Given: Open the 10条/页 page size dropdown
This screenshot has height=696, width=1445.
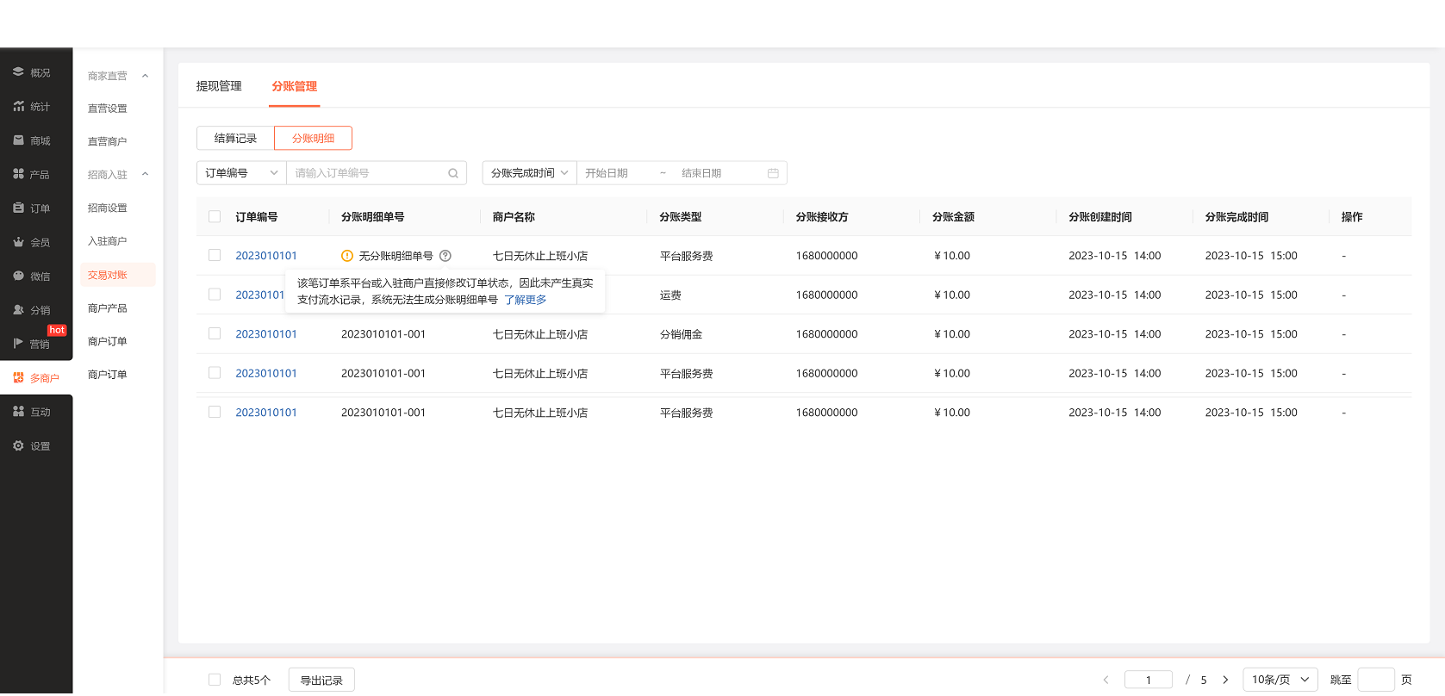Looking at the screenshot, I should click(1280, 680).
